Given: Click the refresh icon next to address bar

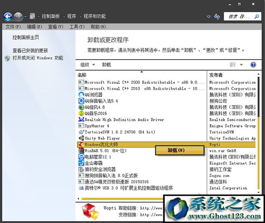Looking at the screenshot, I should 217,17.
